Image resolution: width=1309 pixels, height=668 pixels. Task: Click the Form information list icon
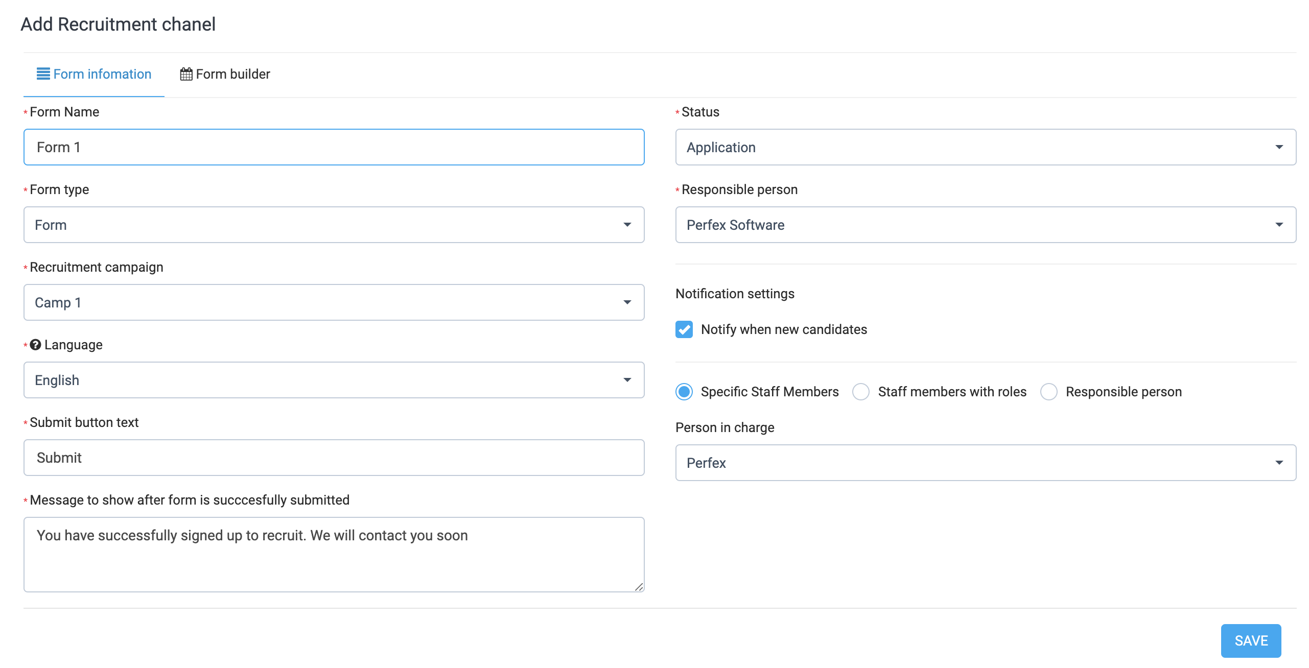click(x=43, y=74)
